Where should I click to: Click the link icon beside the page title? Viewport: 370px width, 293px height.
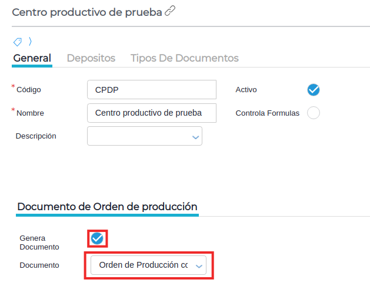171,11
